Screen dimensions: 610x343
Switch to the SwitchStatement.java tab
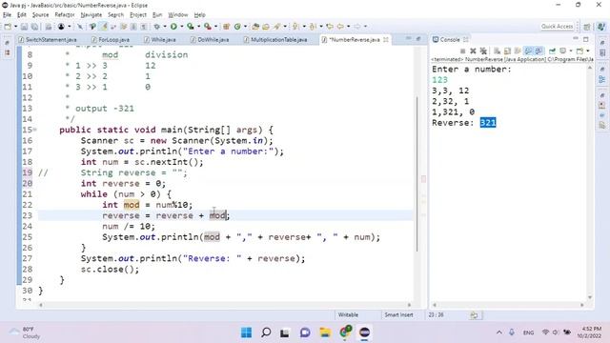tap(48, 40)
